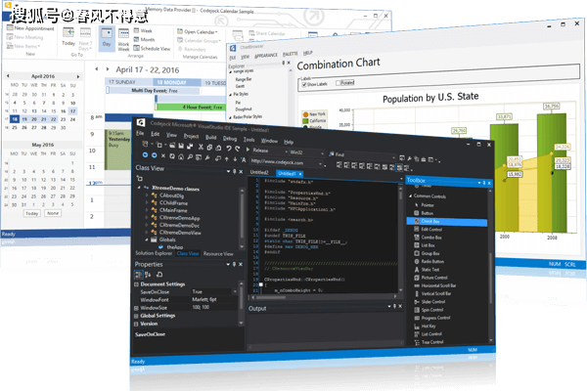Switch to the Untitled2 document tab
This screenshot has height=391, width=587.
pos(258,172)
